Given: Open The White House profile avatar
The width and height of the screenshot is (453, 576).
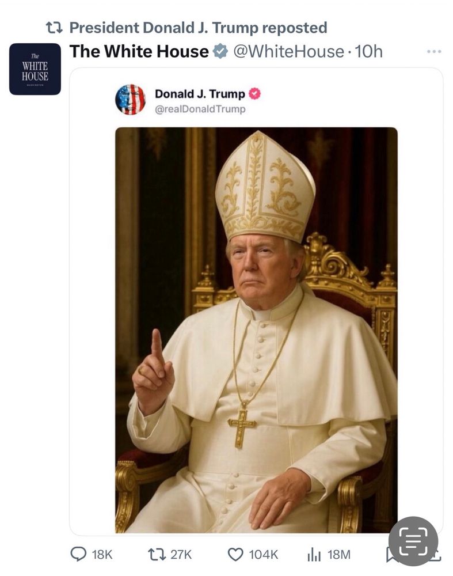Looking at the screenshot, I should 35,69.
